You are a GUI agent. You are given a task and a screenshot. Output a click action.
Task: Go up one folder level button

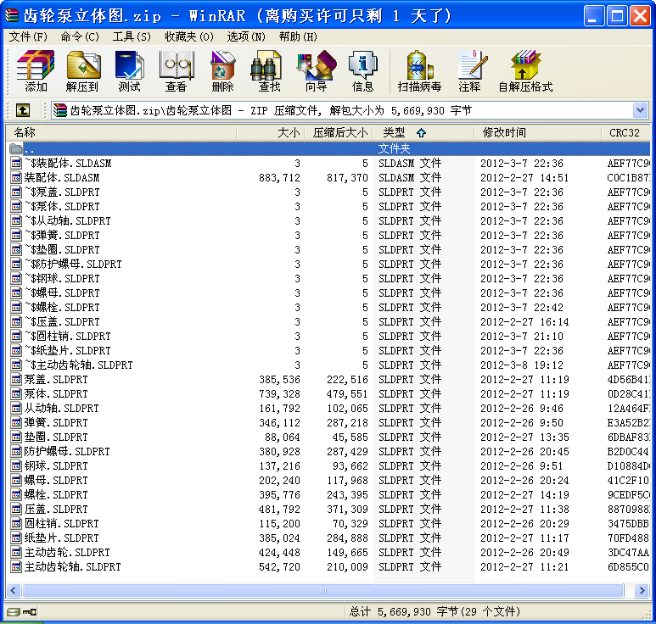tap(23, 110)
